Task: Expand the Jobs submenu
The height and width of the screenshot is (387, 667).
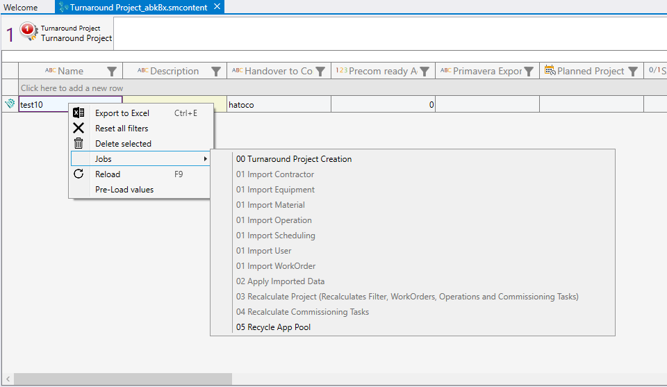Action: 140,159
